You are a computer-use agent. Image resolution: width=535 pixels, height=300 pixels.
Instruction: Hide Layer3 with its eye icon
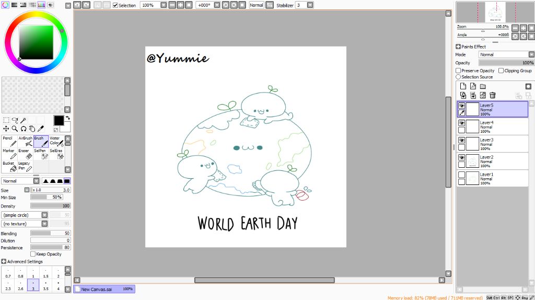pos(462,140)
